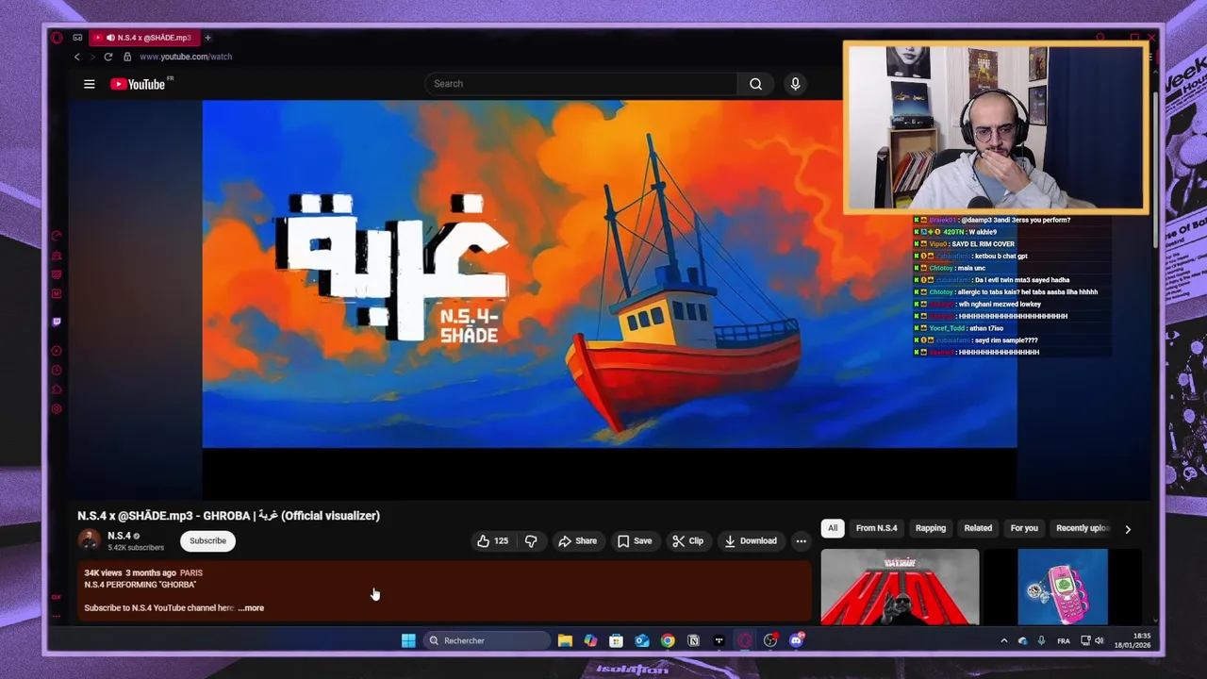Click the N.S.4 channel name
Screen dimensions: 1207x679
[119, 536]
